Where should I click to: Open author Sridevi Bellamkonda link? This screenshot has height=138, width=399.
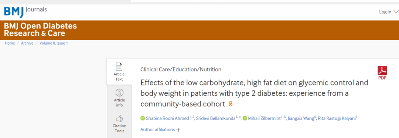pos(215,118)
